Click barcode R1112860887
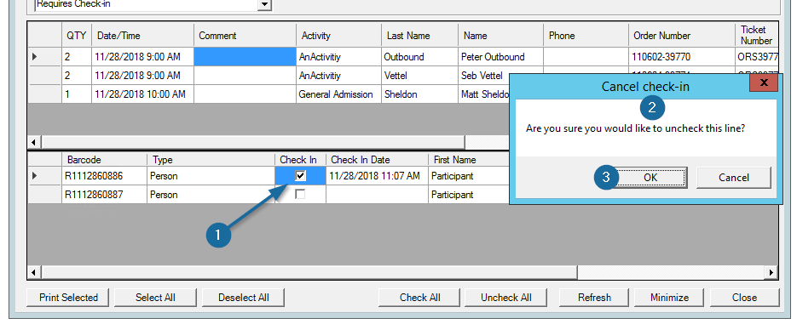 (x=104, y=194)
